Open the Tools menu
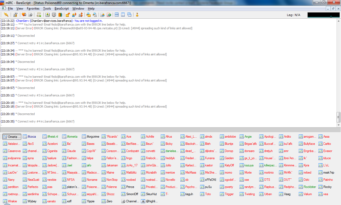The height and width of the screenshot is (205, 341). [47, 9]
